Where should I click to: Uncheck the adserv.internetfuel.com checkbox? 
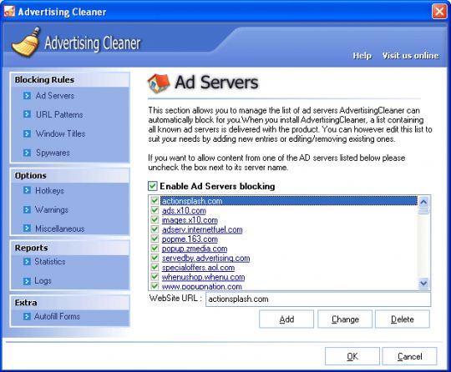pos(155,229)
